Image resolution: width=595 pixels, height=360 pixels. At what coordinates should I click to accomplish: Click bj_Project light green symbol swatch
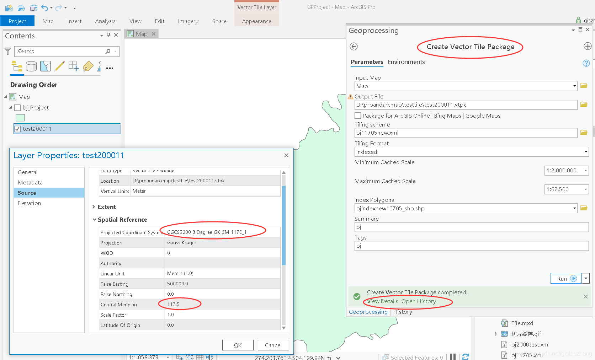point(20,118)
